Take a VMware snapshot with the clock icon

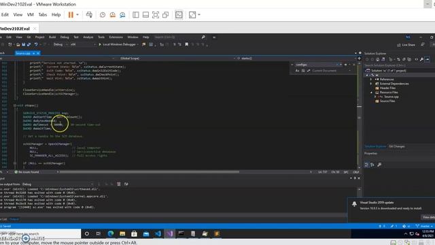(x=103, y=15)
